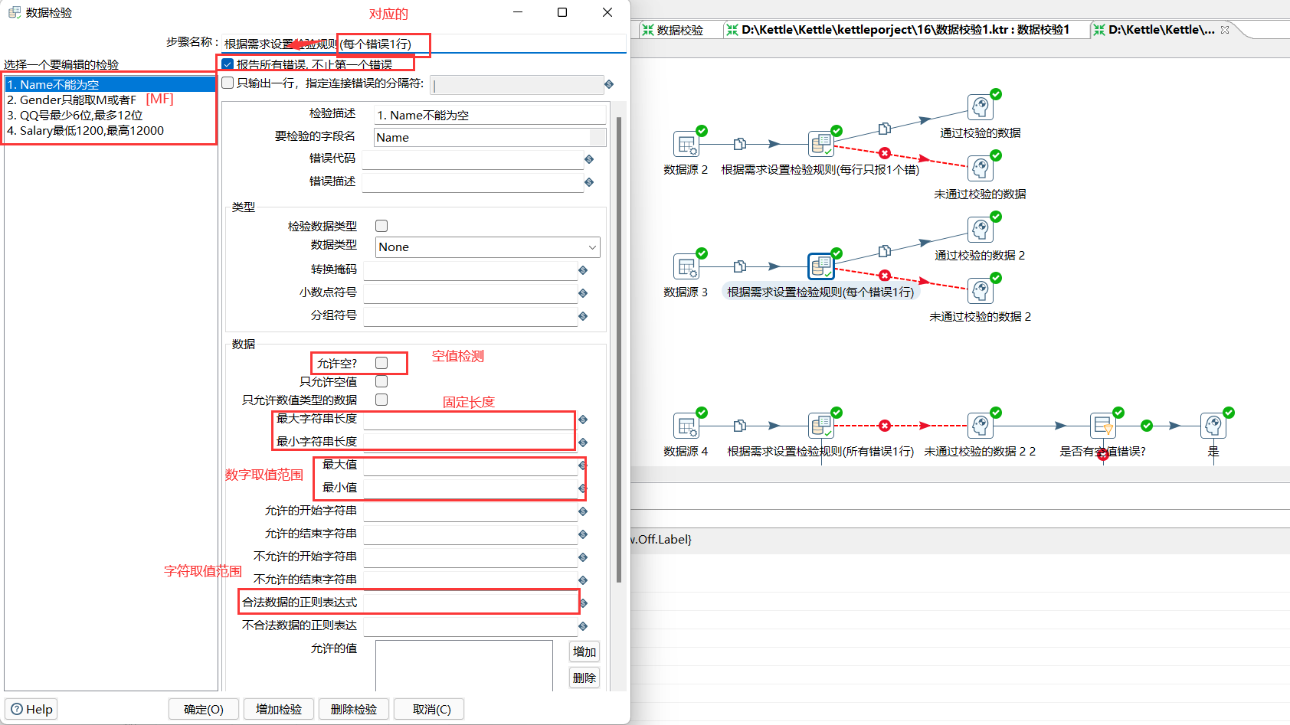Click the 数据源 2 step icon
Image resolution: width=1290 pixels, height=725 pixels.
686,144
